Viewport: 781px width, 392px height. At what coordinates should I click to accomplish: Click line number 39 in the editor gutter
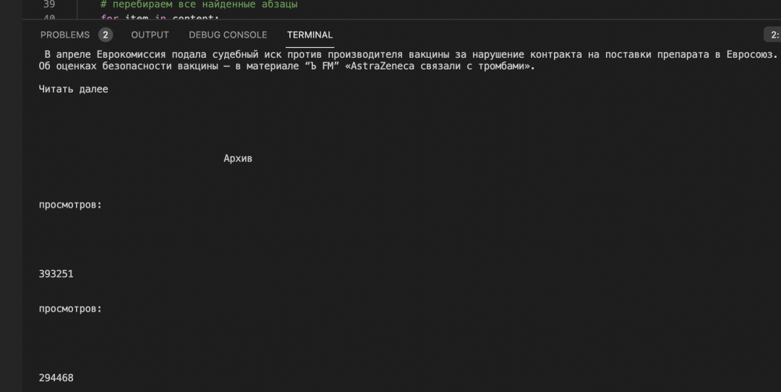click(x=49, y=4)
